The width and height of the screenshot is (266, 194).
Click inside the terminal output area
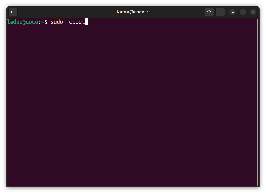tap(130, 104)
